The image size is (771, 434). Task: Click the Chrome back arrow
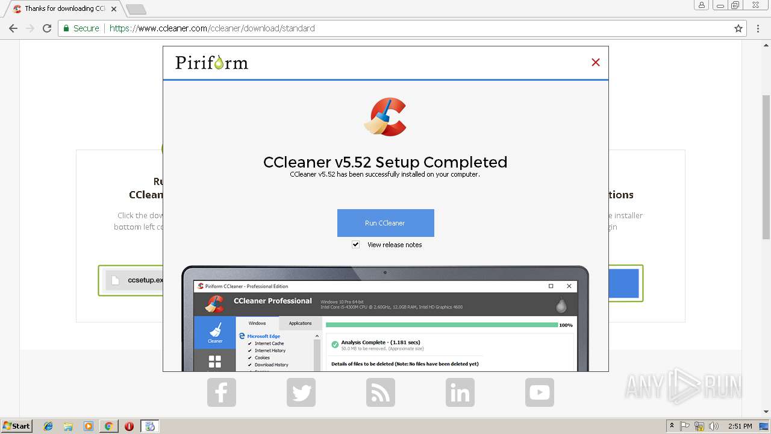pyautogui.click(x=13, y=28)
